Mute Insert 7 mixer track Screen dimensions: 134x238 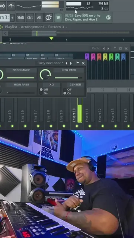38,126
